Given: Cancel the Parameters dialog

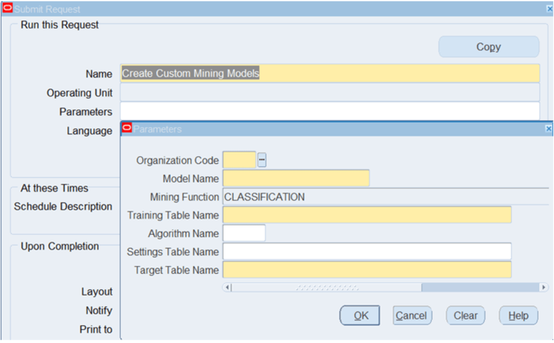Looking at the screenshot, I should pyautogui.click(x=411, y=315).
